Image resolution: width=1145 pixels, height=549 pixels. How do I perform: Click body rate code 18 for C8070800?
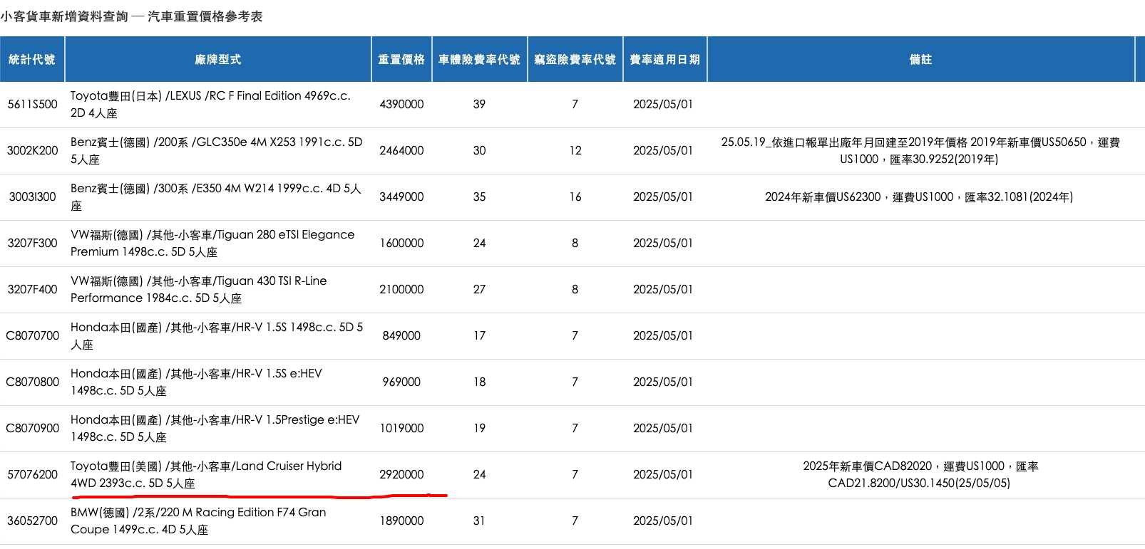coord(479,382)
